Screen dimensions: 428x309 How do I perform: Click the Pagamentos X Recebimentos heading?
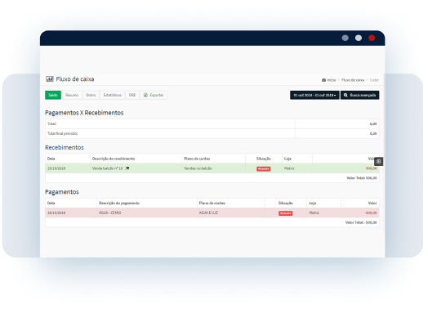coord(84,113)
